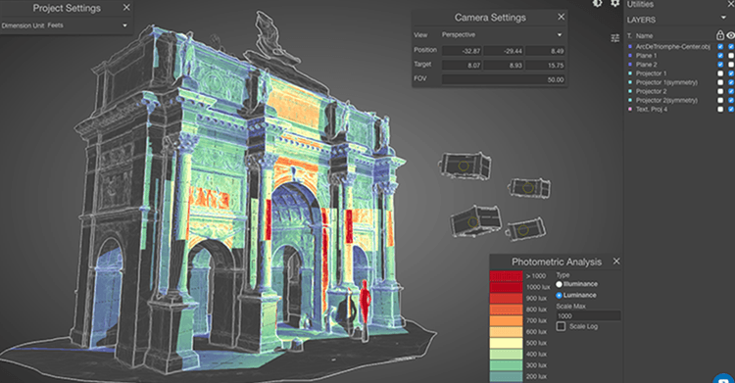Click the 1000 lux color swatch
Screen dimensions: 735x383
(x=506, y=287)
